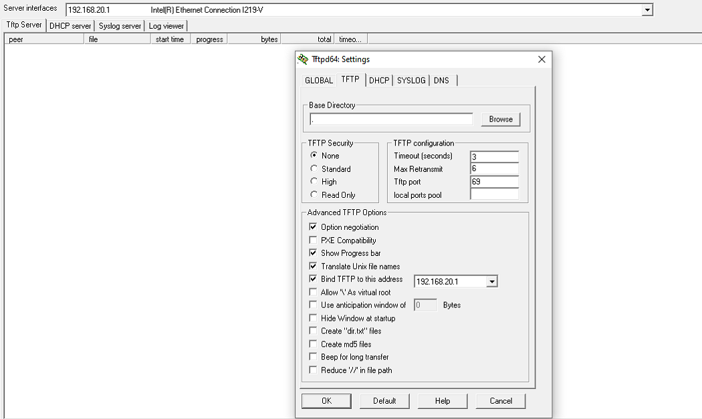The image size is (702, 419).
Task: Uncheck Show Progress bar option
Action: coord(313,253)
